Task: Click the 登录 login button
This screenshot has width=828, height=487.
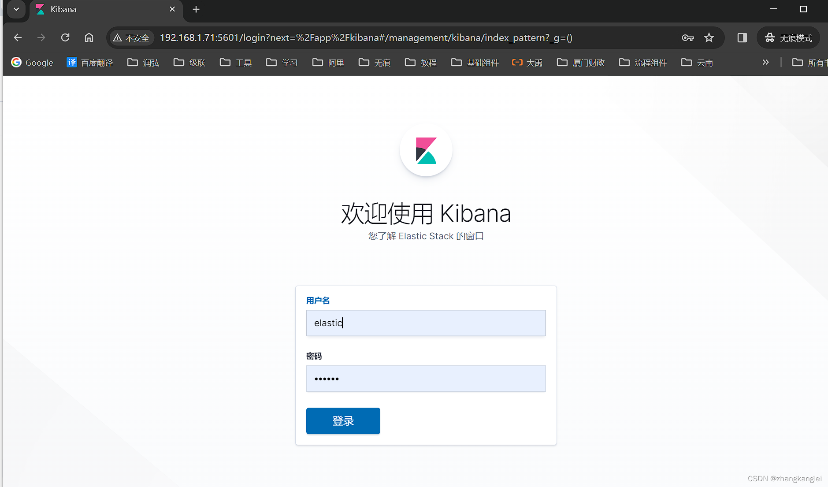Action: pyautogui.click(x=343, y=421)
